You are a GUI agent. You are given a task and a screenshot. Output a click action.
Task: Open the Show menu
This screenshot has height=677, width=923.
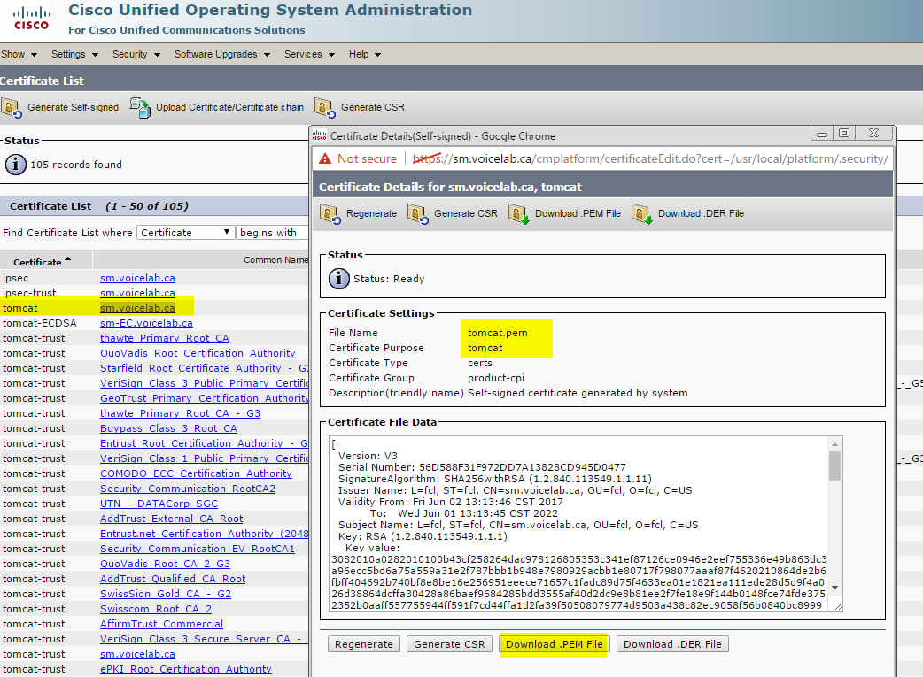19,54
